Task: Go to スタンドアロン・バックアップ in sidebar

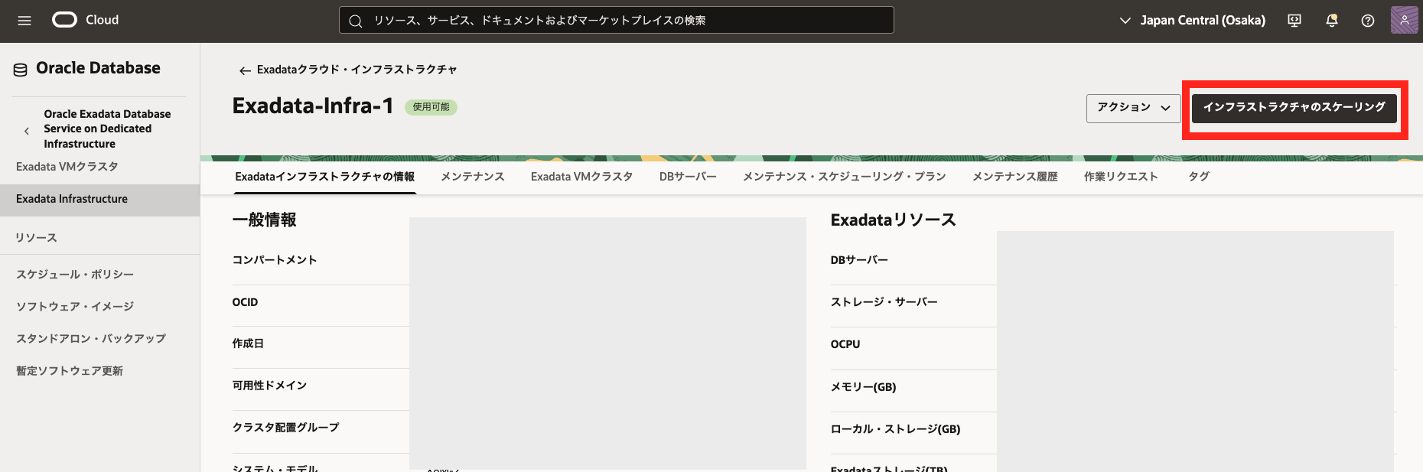Action: click(91, 339)
